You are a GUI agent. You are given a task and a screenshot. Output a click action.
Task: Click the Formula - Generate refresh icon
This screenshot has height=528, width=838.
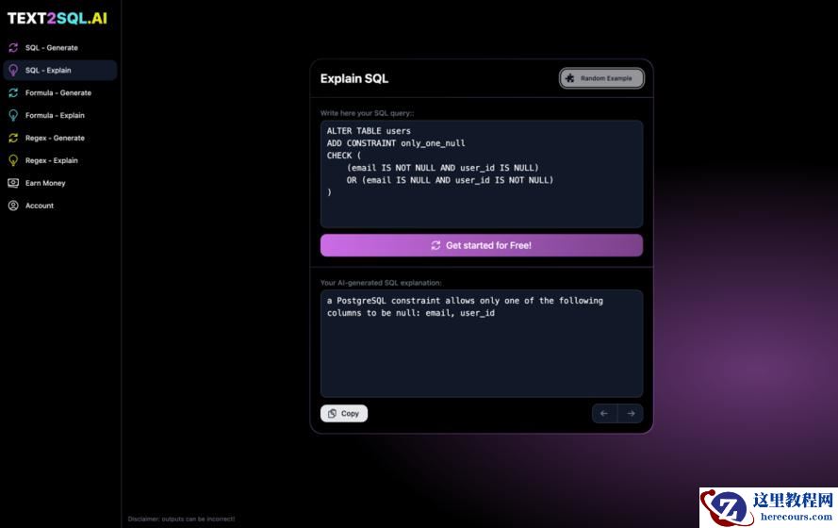[13, 92]
